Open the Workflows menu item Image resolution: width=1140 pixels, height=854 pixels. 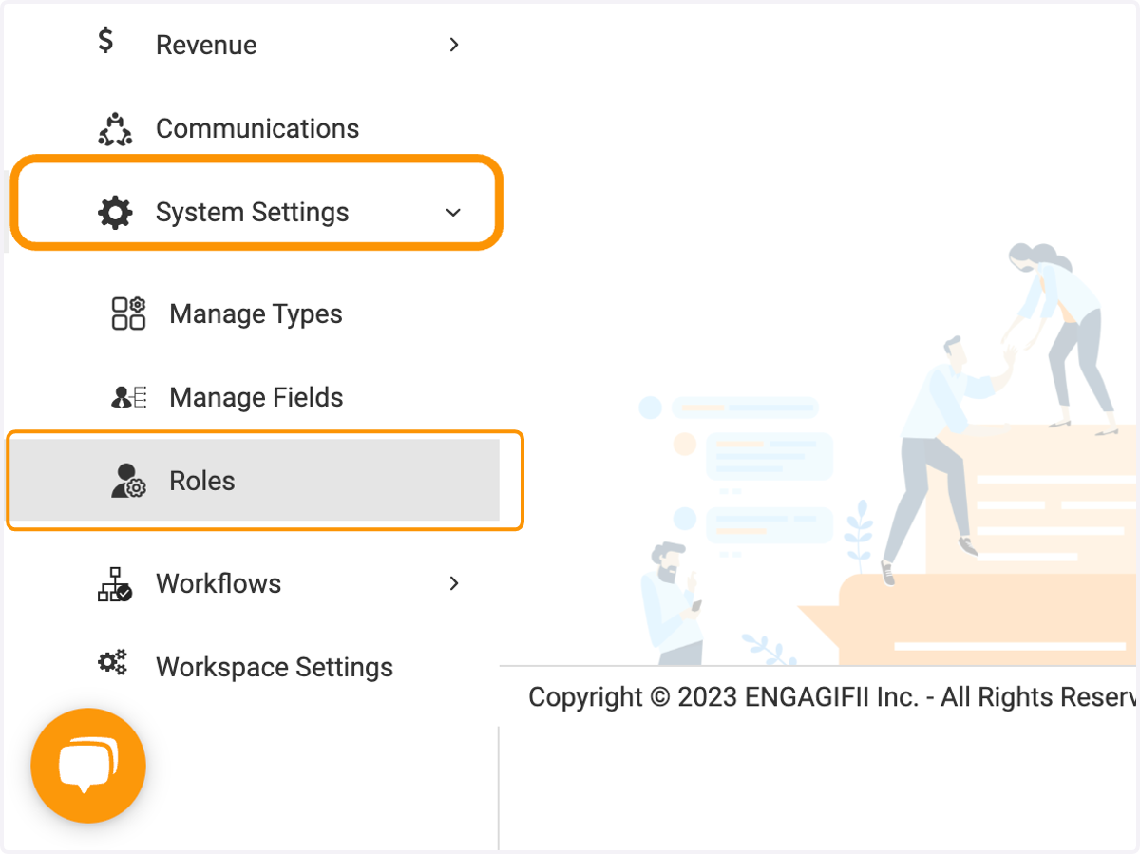coord(218,583)
